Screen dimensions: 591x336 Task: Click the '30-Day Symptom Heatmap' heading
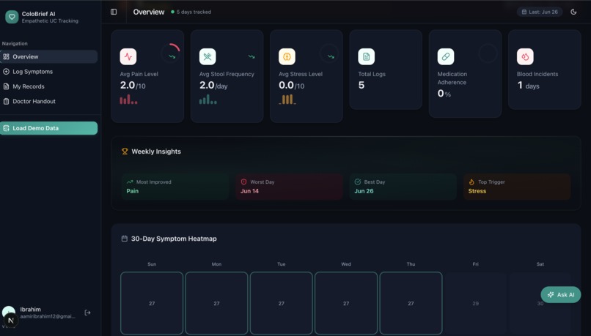coord(174,239)
